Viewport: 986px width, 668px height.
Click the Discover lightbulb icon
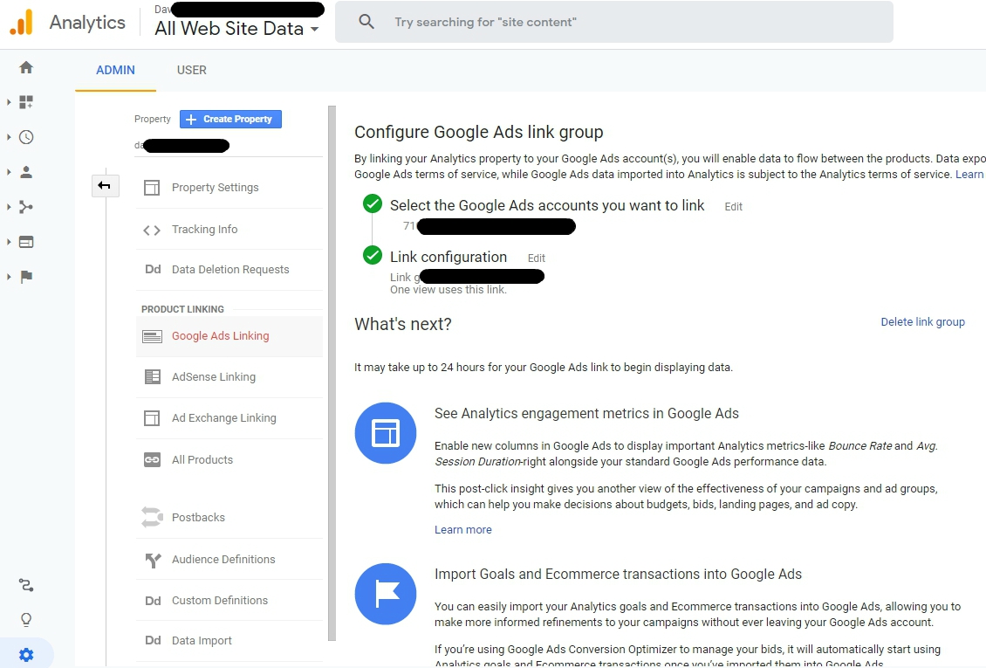pyautogui.click(x=26, y=619)
